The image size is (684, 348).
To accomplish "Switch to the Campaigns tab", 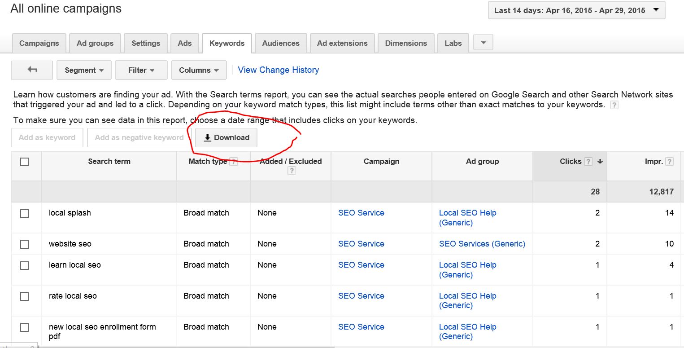I will point(39,44).
